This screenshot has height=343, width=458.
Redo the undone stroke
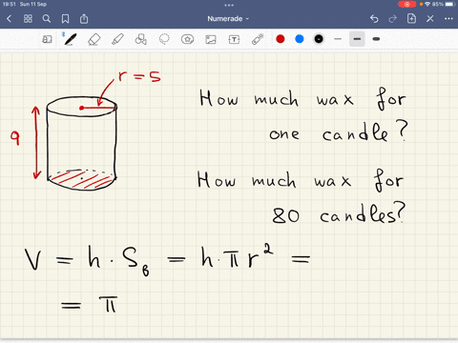393,19
